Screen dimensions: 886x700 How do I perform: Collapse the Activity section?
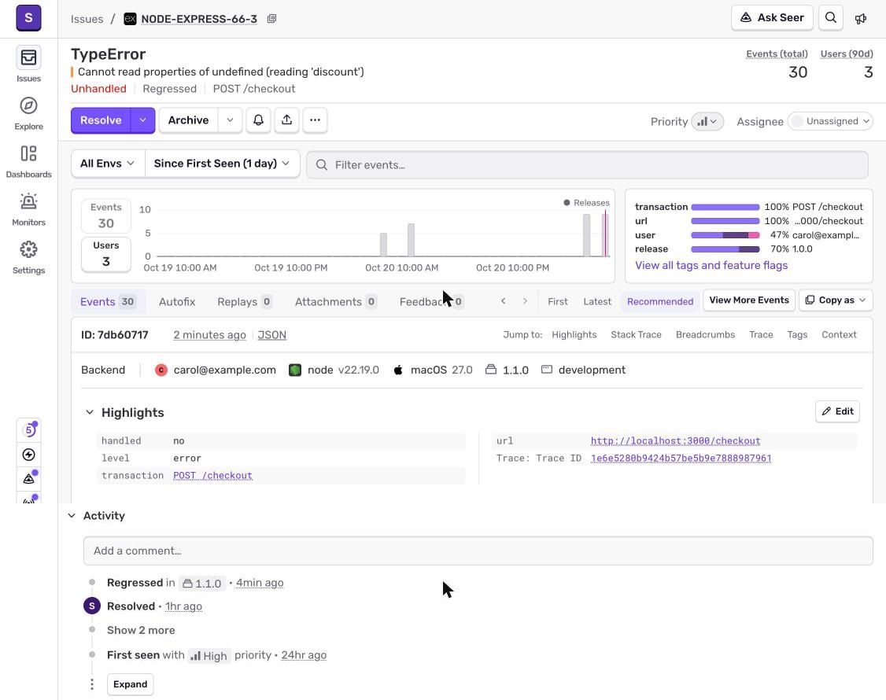point(72,516)
